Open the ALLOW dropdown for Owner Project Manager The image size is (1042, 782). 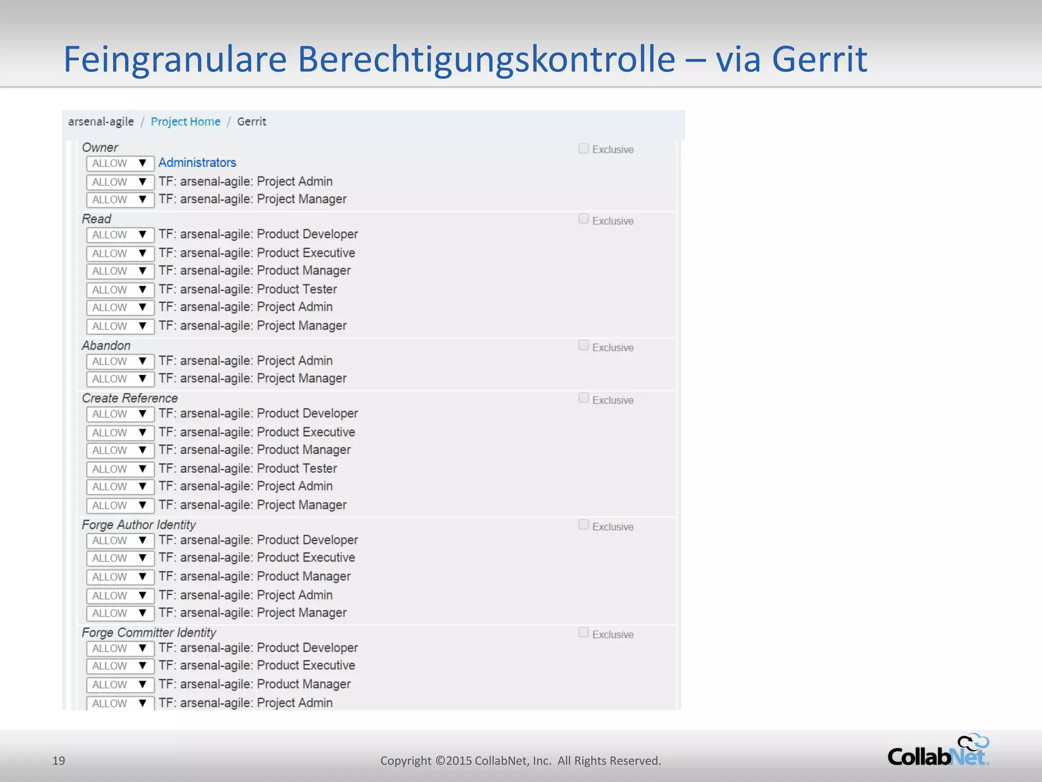[x=120, y=200]
